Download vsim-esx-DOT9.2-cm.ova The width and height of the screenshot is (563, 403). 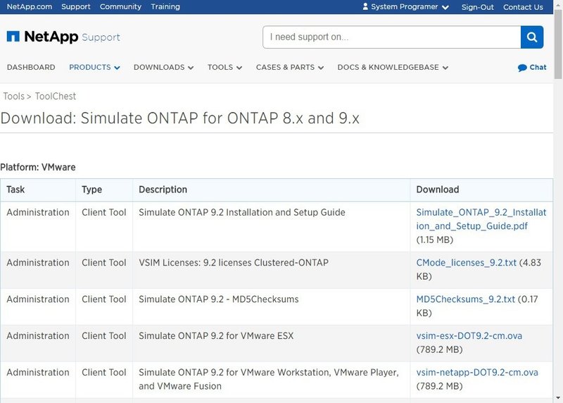[x=469, y=336]
